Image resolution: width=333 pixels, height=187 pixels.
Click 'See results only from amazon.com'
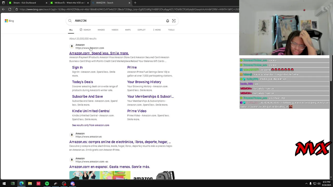click(91, 125)
